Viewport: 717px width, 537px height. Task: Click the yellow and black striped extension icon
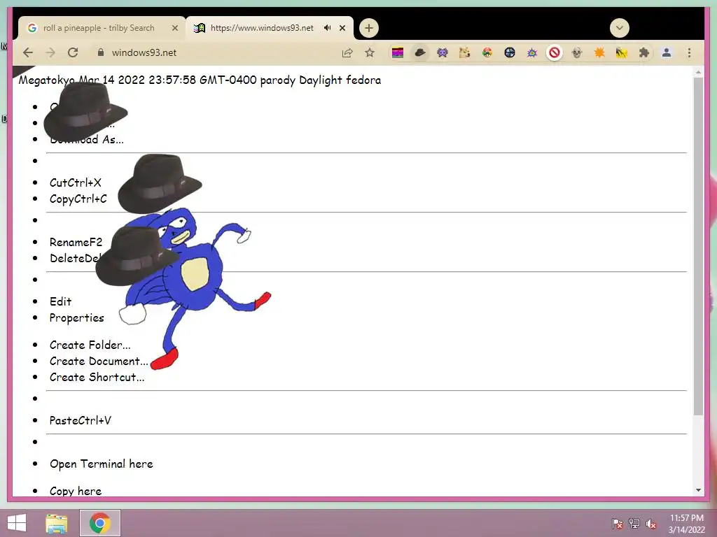pyautogui.click(x=622, y=53)
